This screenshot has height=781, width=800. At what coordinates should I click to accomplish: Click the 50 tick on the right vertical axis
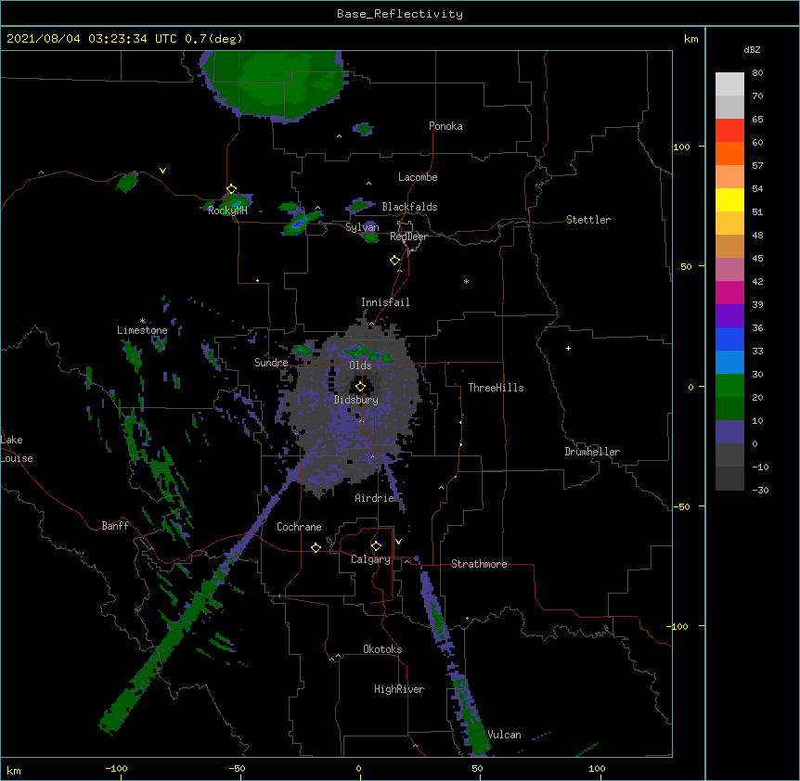(x=686, y=266)
